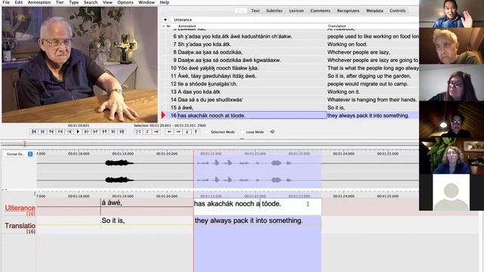This screenshot has width=484, height=272.
Task: Switch to the Lexicon tab
Action: click(296, 11)
